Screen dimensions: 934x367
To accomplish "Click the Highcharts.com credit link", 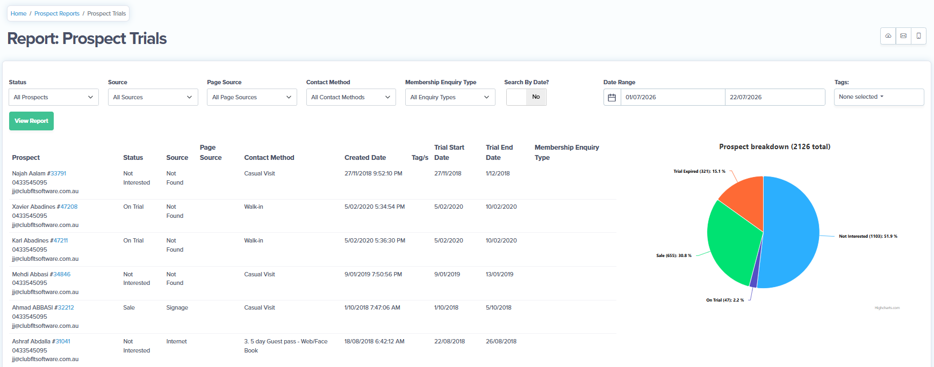I will [x=887, y=308].
